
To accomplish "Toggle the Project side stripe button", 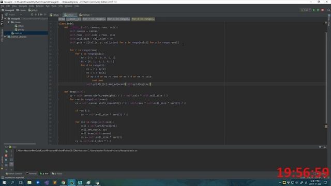I will tap(2, 20).
